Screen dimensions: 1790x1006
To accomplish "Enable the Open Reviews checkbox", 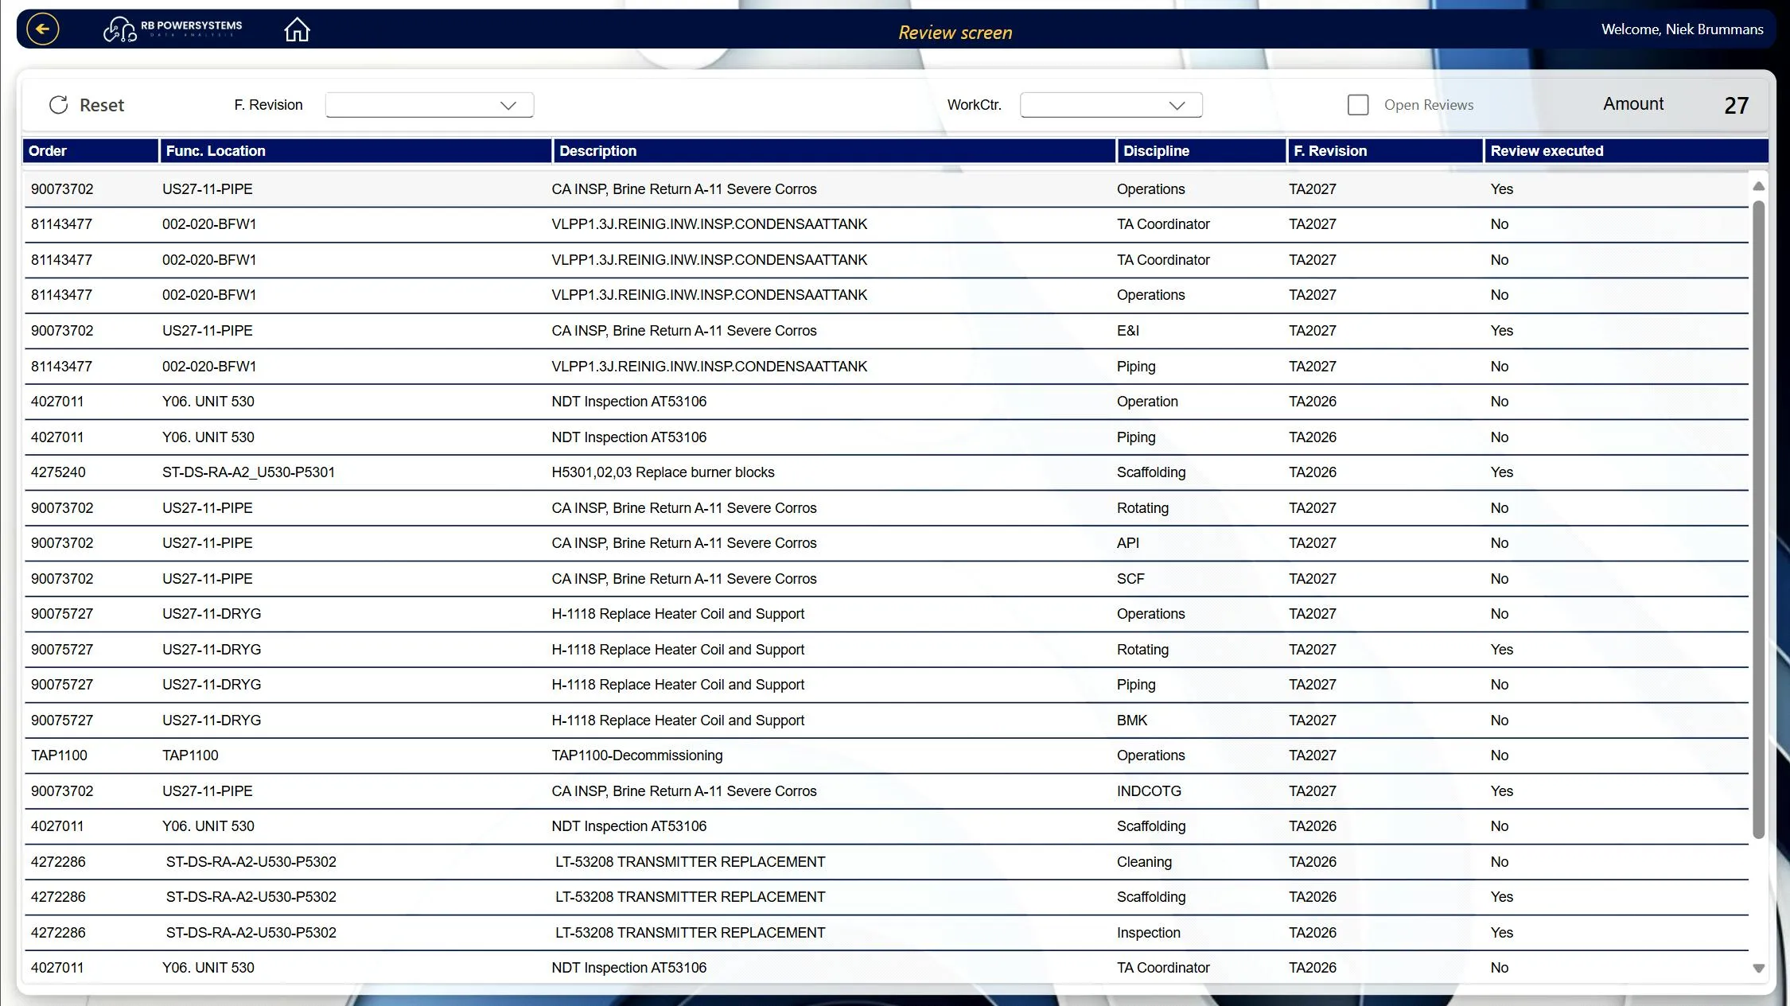I will (x=1358, y=105).
